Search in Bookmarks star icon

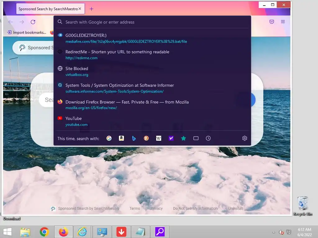(x=184, y=138)
